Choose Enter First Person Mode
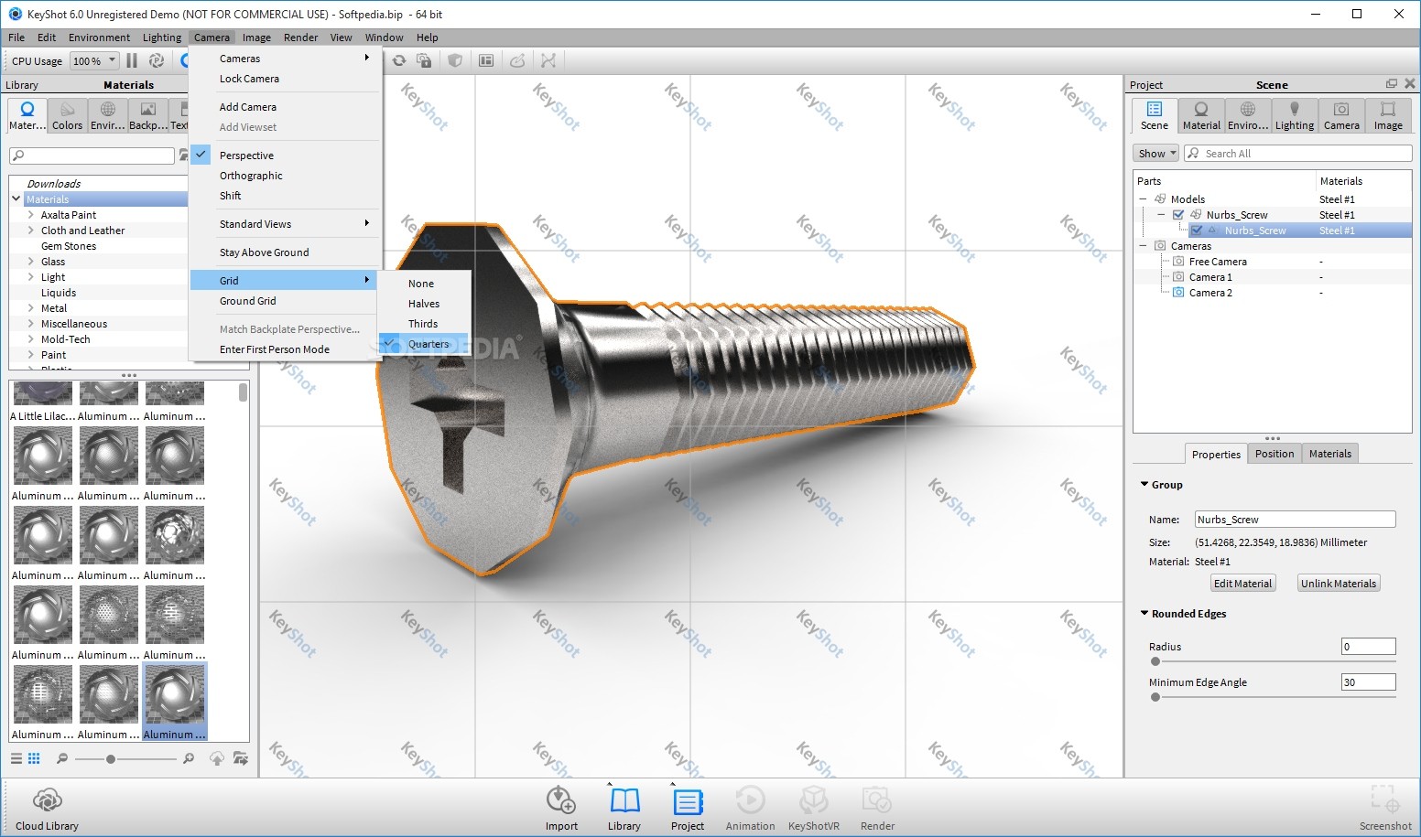The height and width of the screenshot is (837, 1421). click(274, 349)
